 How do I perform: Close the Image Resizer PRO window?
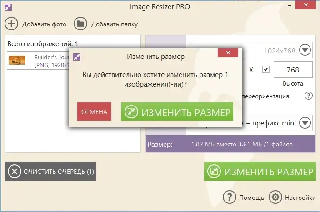pos(305,5)
